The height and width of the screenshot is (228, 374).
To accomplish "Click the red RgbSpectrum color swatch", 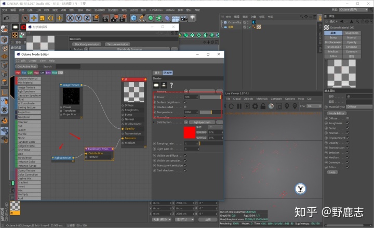I will click(x=190, y=132).
